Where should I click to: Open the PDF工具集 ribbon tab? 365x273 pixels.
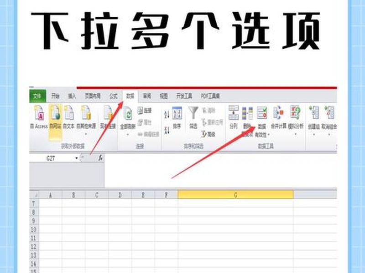pos(210,96)
